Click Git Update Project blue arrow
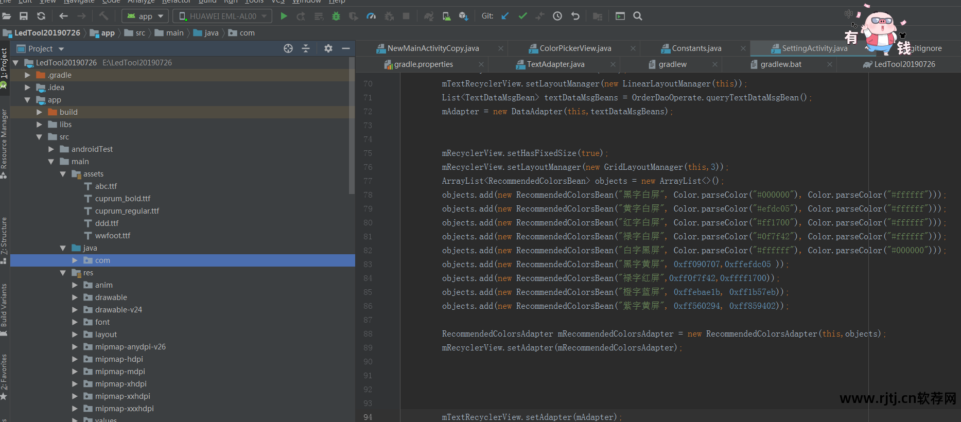Image resolution: width=961 pixels, height=422 pixels. click(x=505, y=16)
